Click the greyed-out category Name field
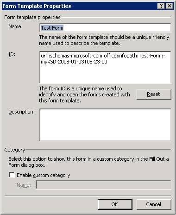Viewport: 176px width, 215px height. [x=103, y=185]
